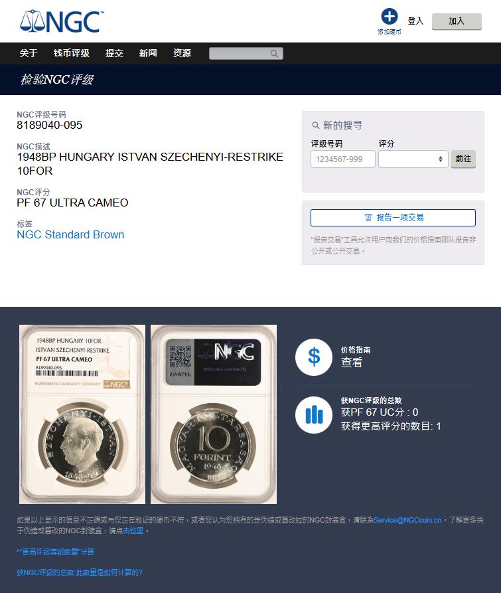Open the NGC Standard Brown label link
Viewport: 501px width, 593px height.
coord(70,235)
